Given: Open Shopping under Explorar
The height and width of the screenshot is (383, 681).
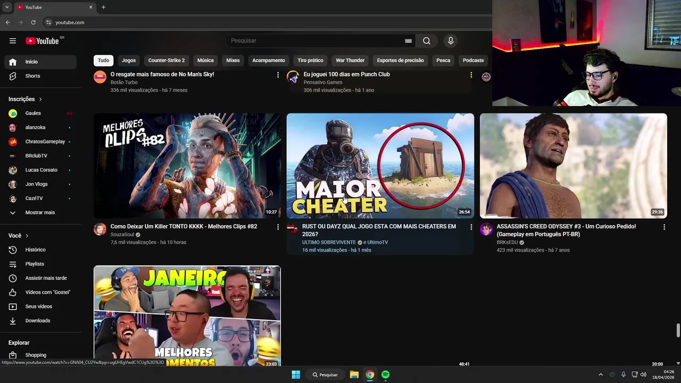Looking at the screenshot, I should 40,355.
